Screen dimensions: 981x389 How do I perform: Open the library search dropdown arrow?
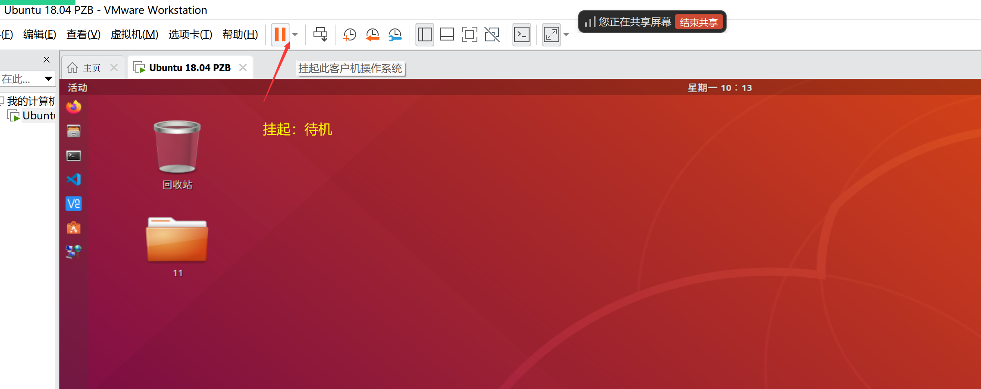click(48, 79)
